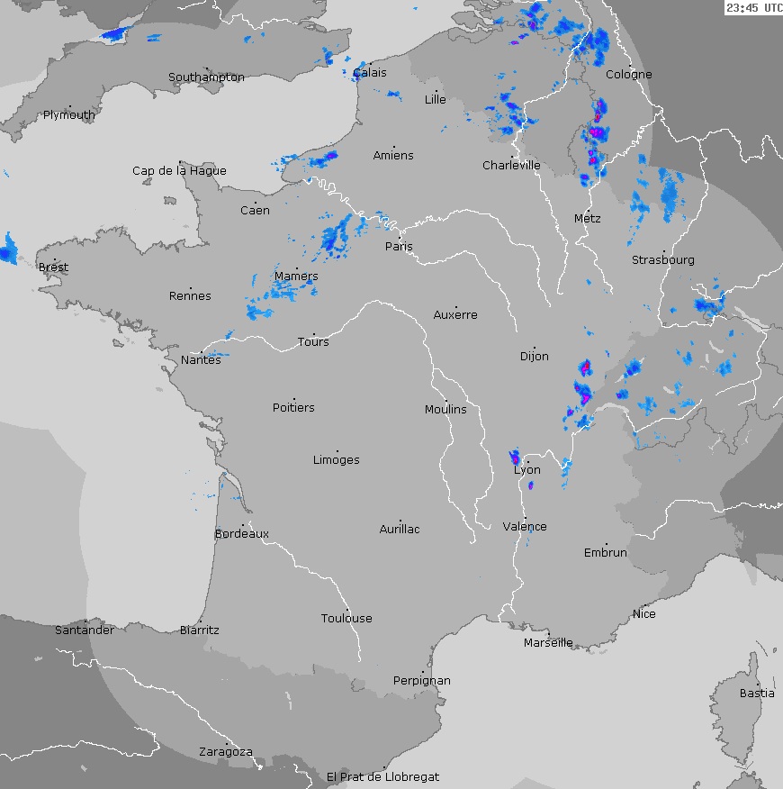Select the Poitiers label

(293, 408)
